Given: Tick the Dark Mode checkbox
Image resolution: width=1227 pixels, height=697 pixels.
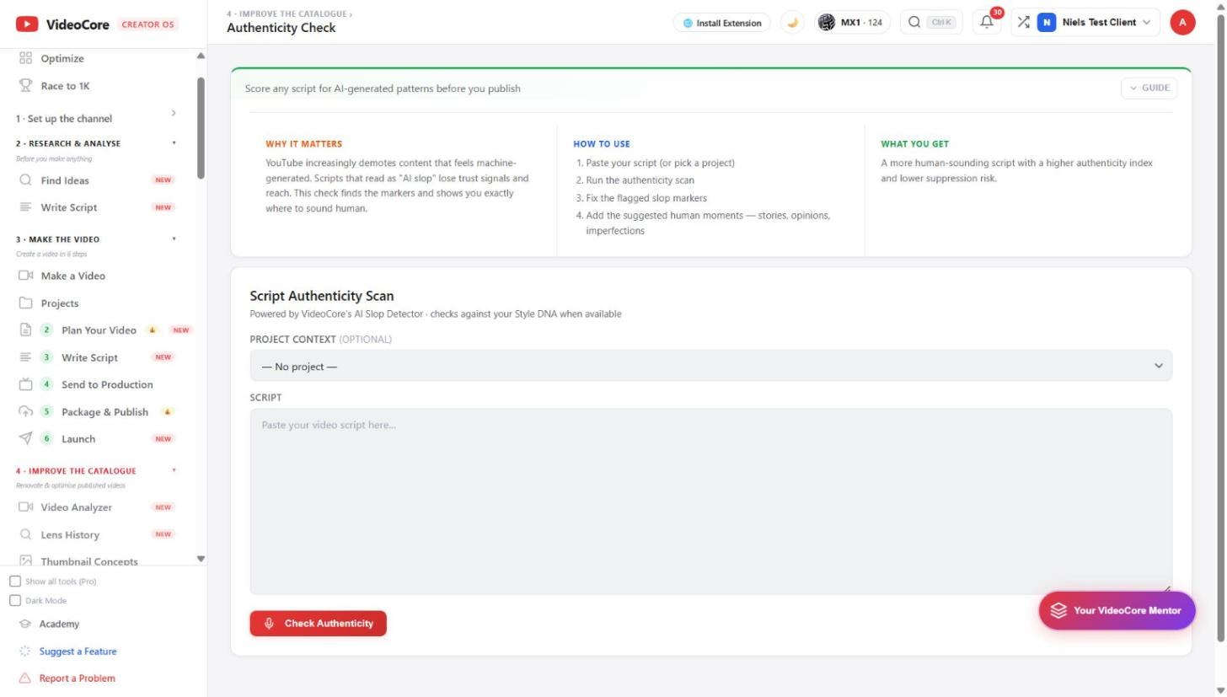Looking at the screenshot, I should (15, 601).
